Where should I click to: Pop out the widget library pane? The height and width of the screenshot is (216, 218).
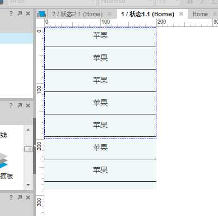[x=20, y=105]
